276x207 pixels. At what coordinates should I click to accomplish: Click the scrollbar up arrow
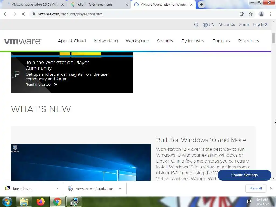[274, 22]
